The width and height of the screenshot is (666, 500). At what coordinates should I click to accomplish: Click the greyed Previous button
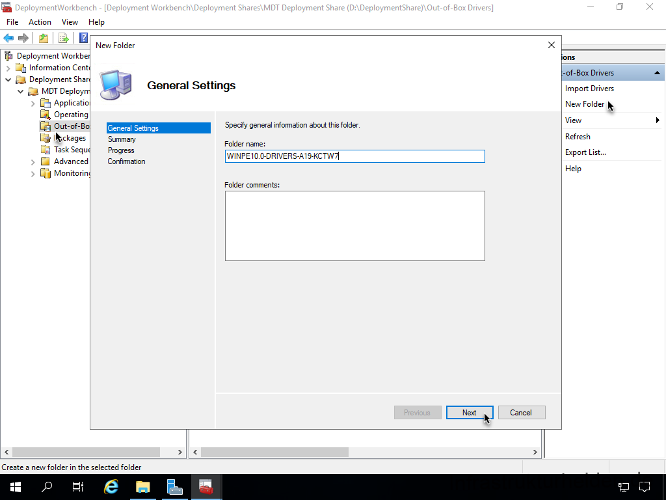(x=418, y=412)
